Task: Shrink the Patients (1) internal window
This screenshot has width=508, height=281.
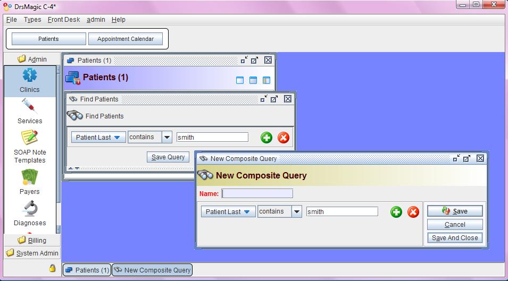Action: (x=244, y=60)
